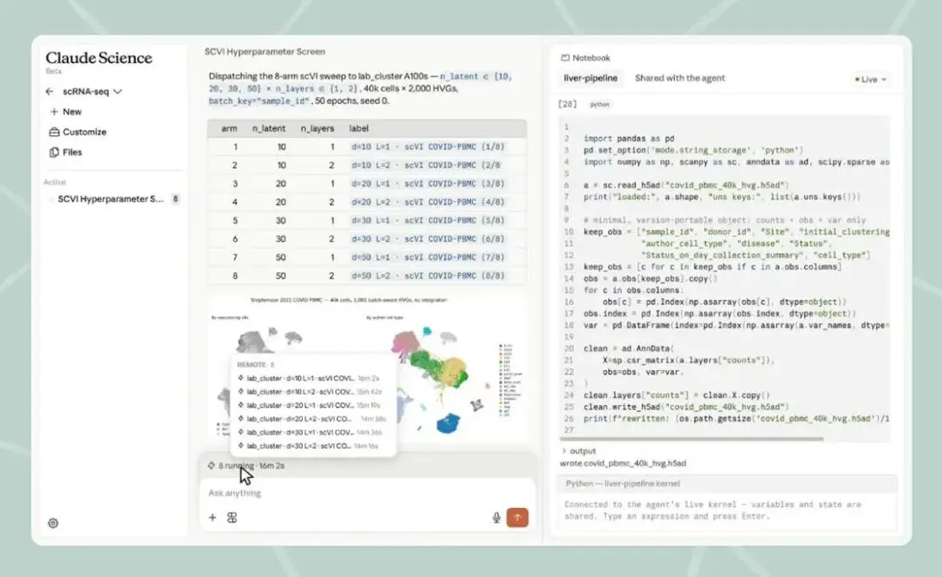Click the label column header
The image size is (942, 577).
tap(358, 128)
